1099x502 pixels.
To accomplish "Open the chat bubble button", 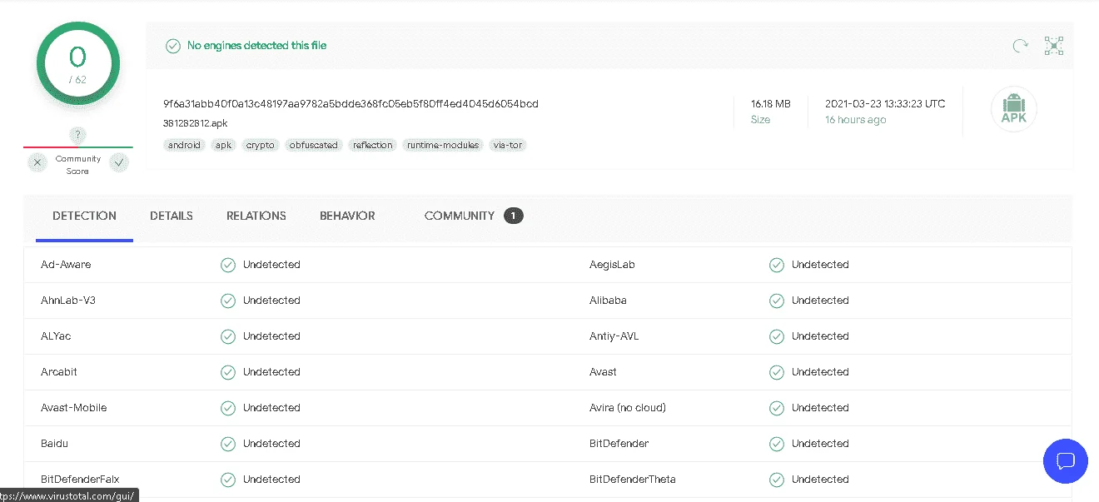I will coord(1066,461).
